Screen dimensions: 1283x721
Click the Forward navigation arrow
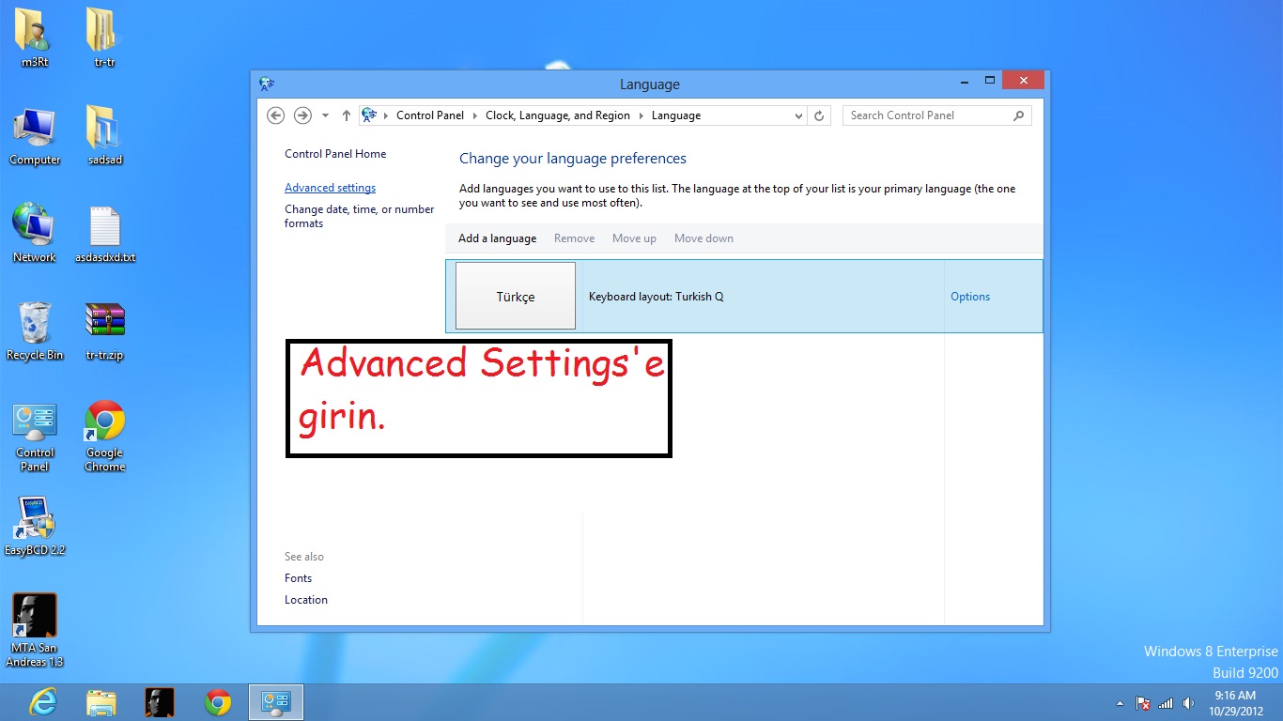click(x=302, y=115)
